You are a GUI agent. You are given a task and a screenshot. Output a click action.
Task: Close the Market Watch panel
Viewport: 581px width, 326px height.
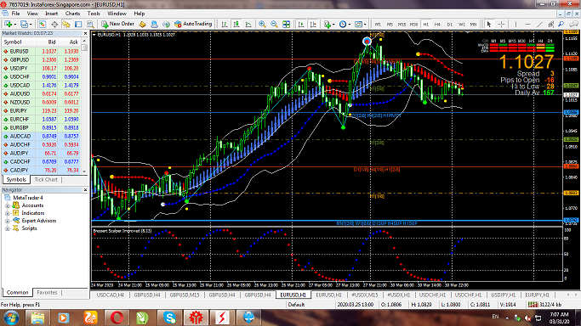tap(85, 33)
